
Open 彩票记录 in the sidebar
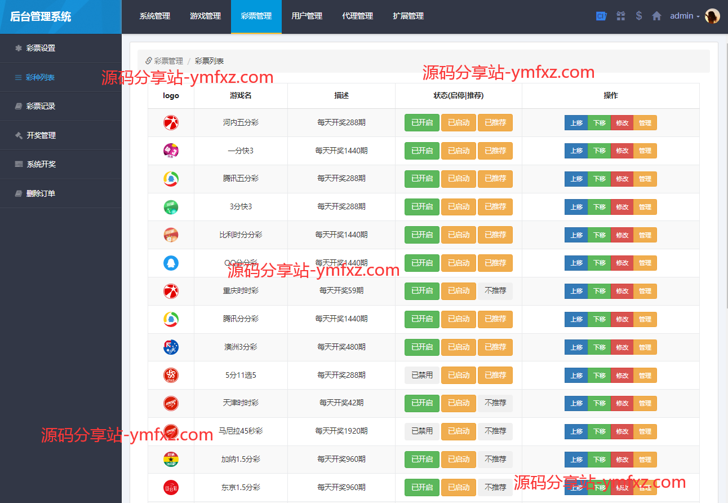click(41, 106)
